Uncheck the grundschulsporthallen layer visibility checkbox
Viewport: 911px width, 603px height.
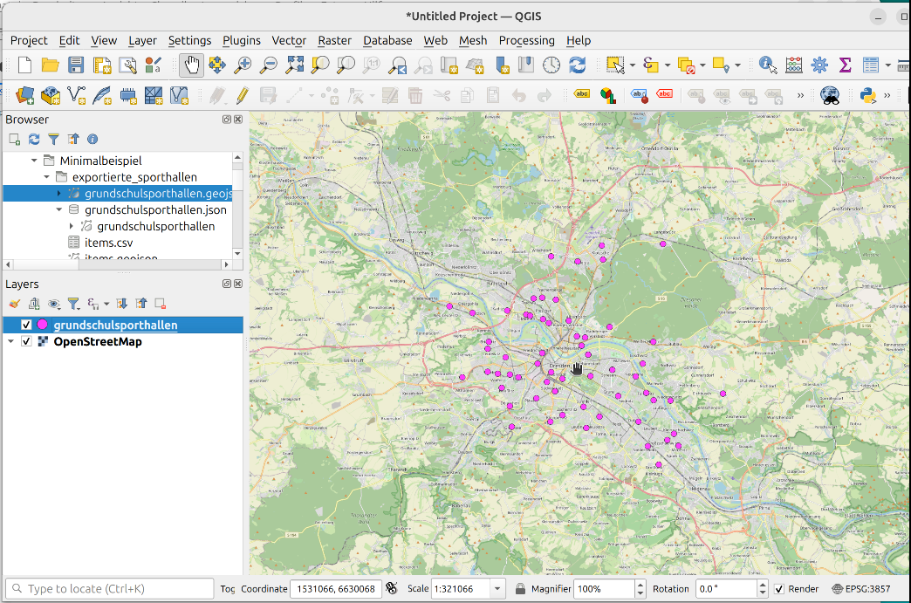[x=26, y=325]
